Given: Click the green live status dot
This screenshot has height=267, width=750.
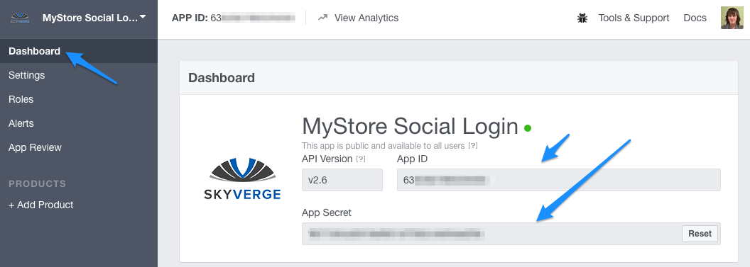Looking at the screenshot, I should (528, 127).
